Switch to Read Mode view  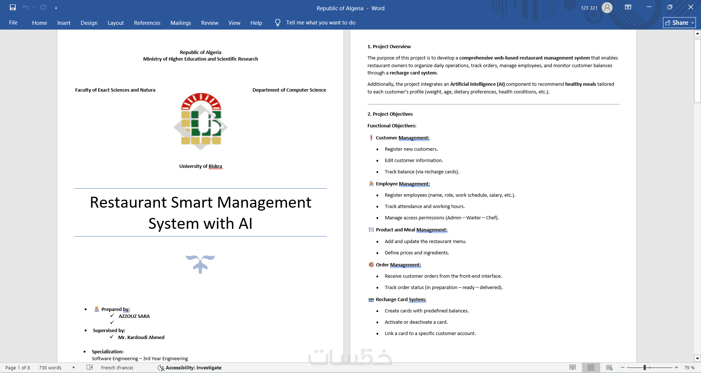point(573,368)
